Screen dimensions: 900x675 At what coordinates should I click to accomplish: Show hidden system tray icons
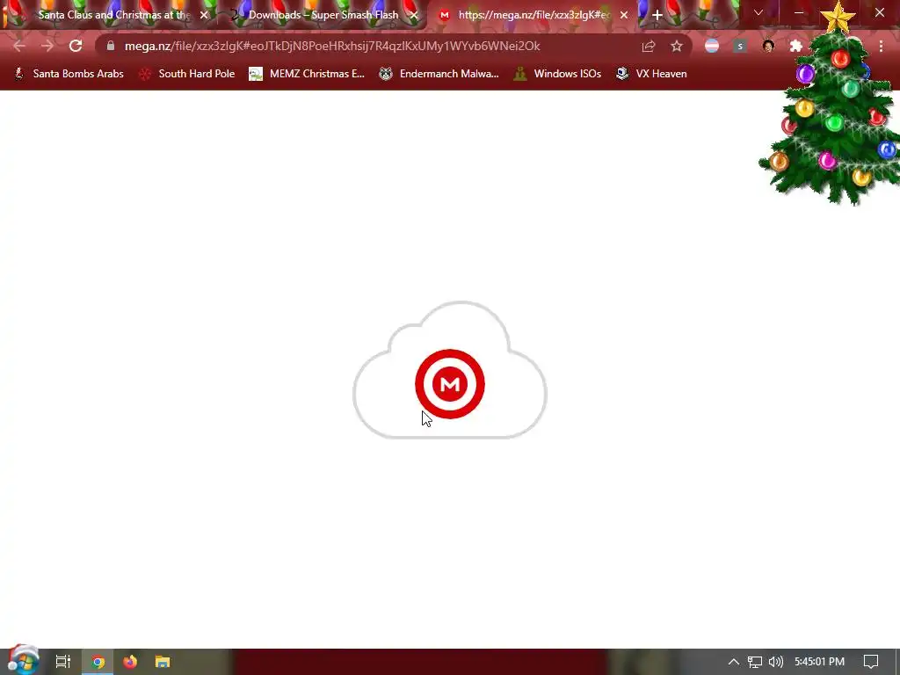pyautogui.click(x=734, y=662)
